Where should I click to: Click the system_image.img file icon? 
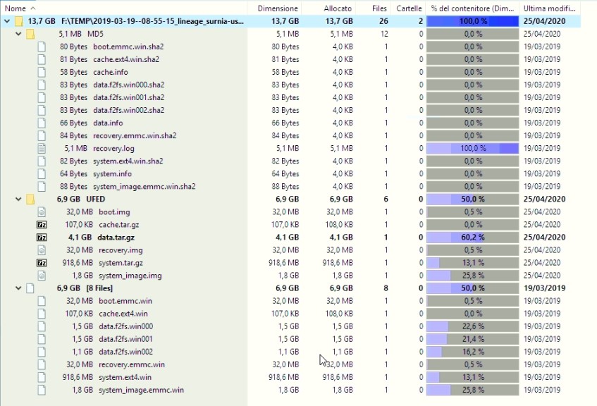click(x=41, y=276)
